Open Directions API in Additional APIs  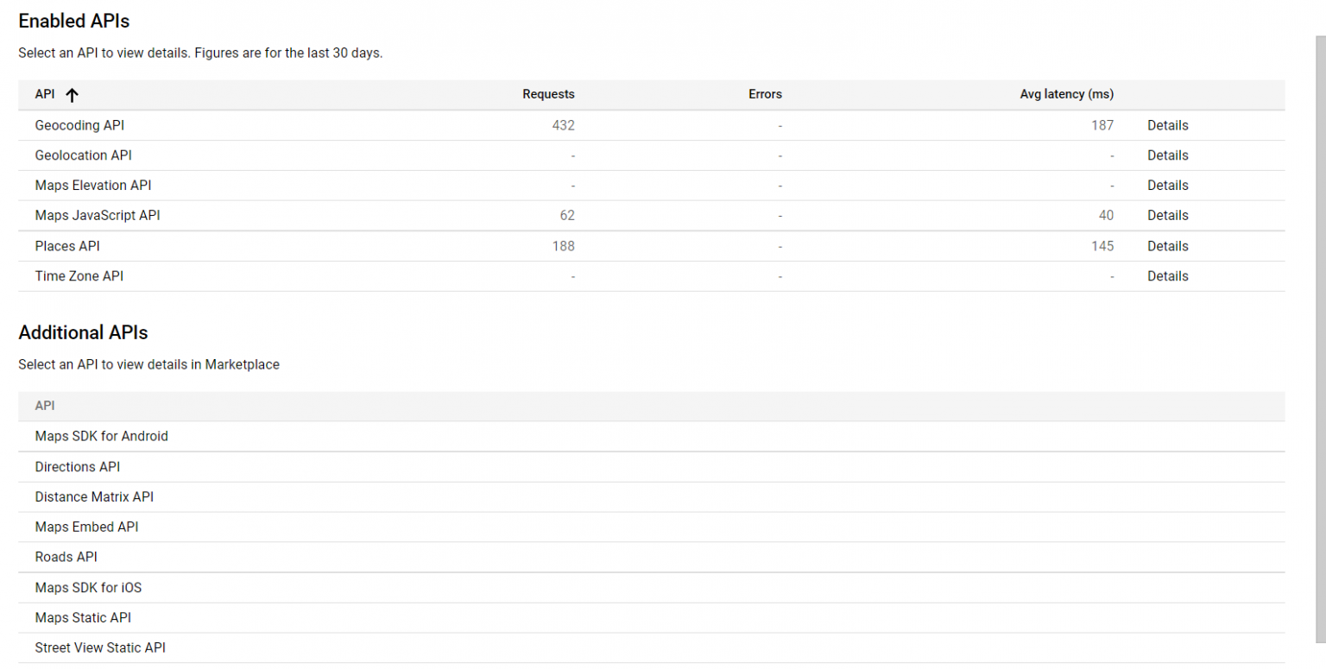(78, 467)
